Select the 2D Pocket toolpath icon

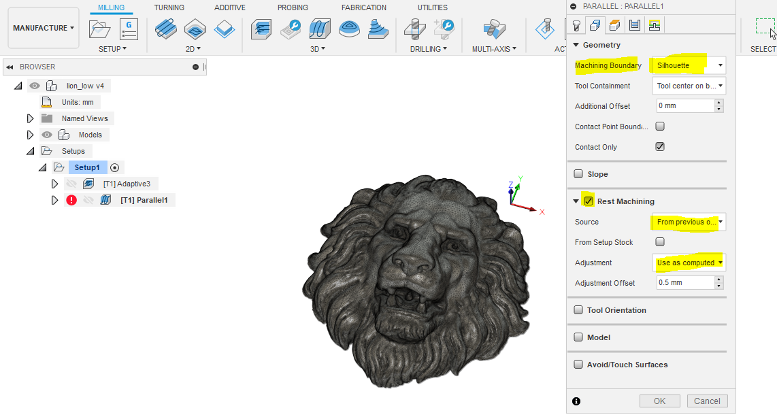tap(195, 29)
